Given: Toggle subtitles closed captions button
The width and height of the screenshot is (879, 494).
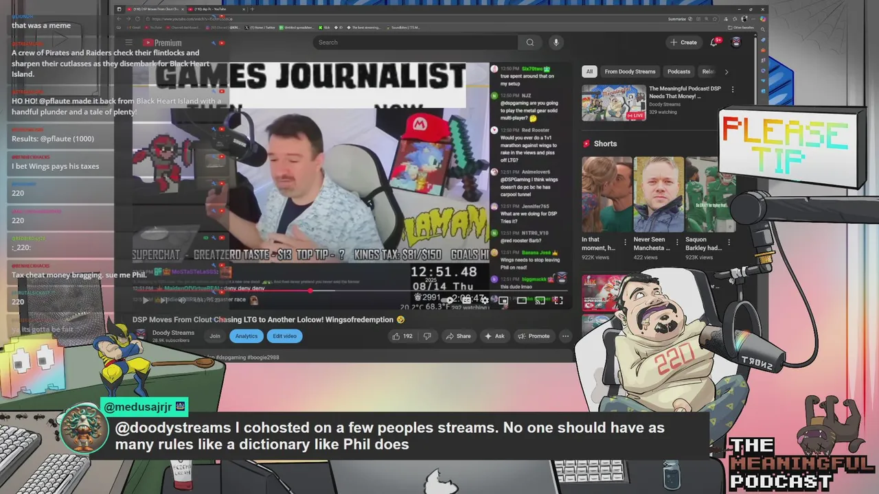Looking at the screenshot, I should [x=467, y=300].
